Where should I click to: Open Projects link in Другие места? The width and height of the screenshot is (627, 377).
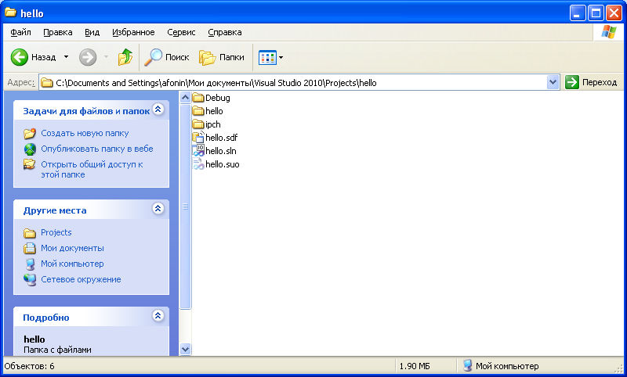(x=56, y=232)
